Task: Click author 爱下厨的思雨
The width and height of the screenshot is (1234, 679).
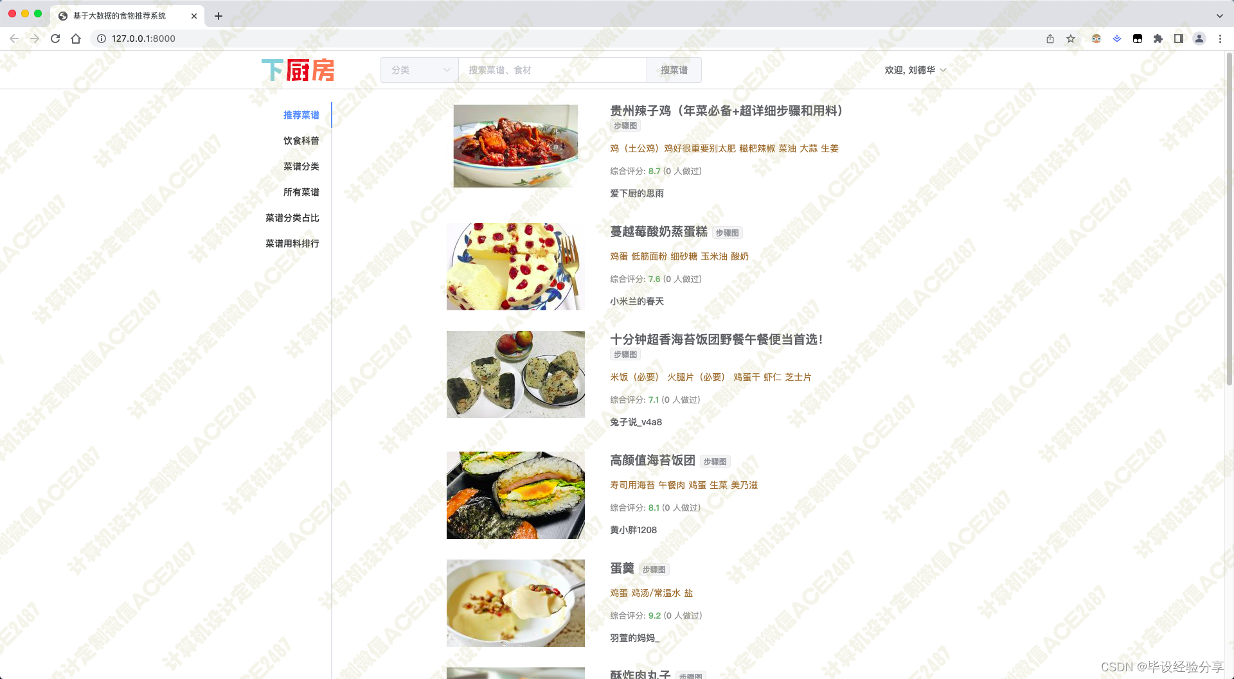Action: point(637,193)
